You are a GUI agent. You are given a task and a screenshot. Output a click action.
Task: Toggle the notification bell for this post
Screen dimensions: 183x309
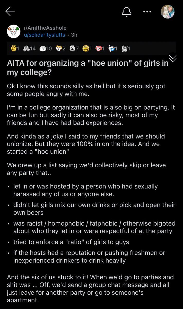(x=127, y=12)
